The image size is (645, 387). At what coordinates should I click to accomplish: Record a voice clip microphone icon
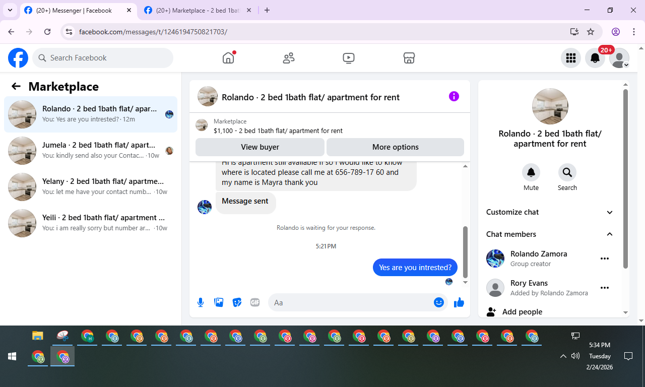(x=201, y=302)
